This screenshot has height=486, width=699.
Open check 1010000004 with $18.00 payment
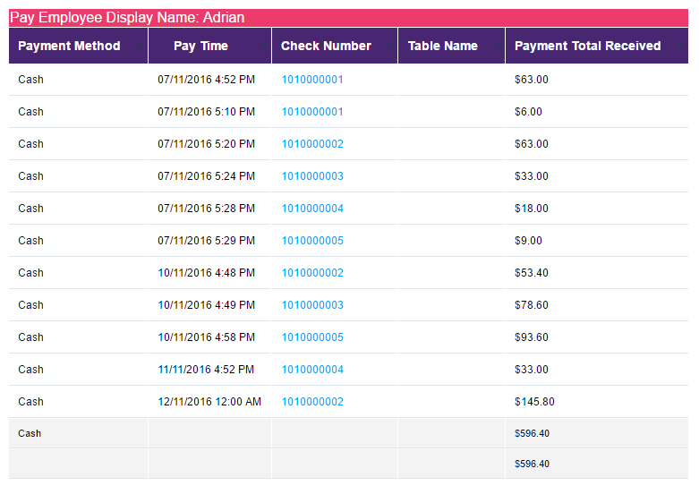312,209
